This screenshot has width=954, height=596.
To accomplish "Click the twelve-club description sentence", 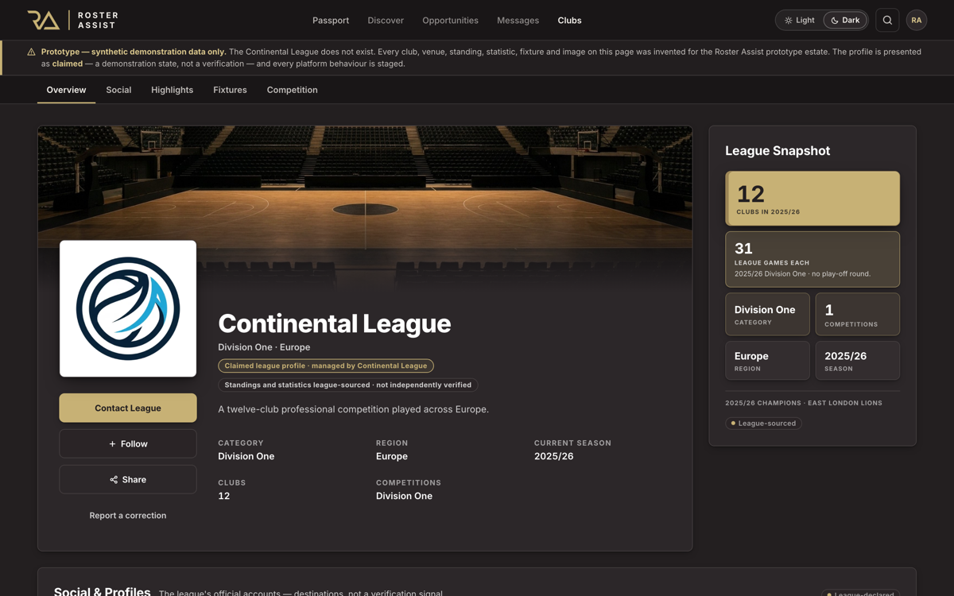I will (353, 409).
